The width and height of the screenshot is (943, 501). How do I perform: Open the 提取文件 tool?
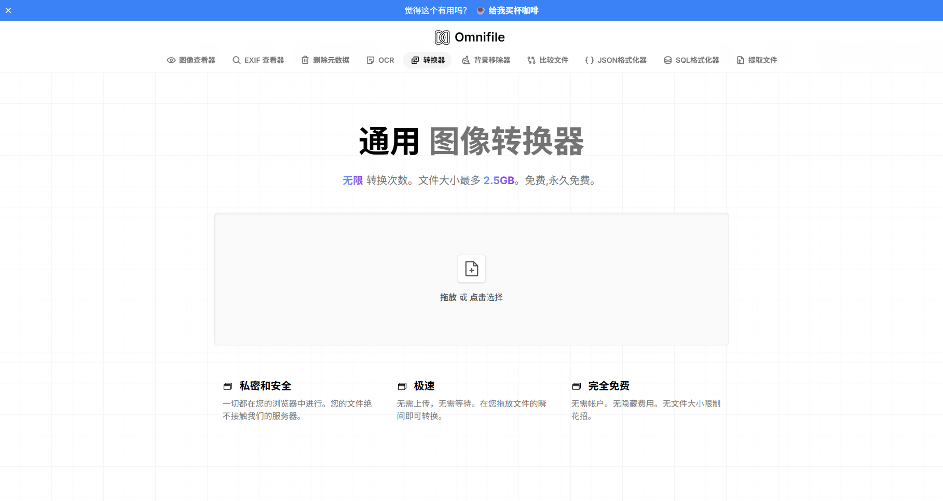tap(756, 60)
